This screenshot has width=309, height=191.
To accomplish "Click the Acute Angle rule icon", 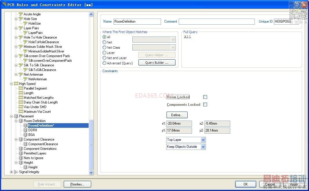I will (21, 14).
